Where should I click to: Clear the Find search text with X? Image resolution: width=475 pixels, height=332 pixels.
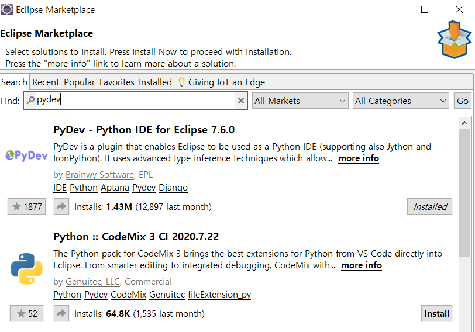click(241, 101)
